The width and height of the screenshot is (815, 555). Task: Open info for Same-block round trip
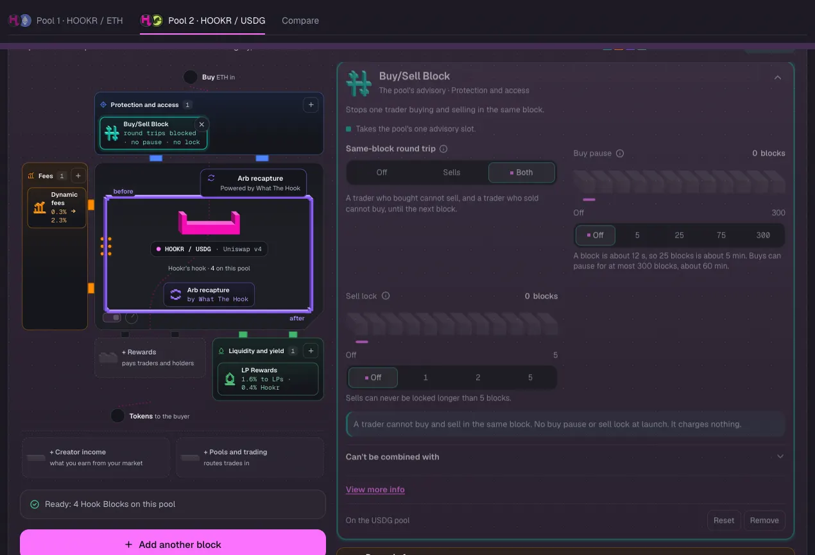click(443, 149)
